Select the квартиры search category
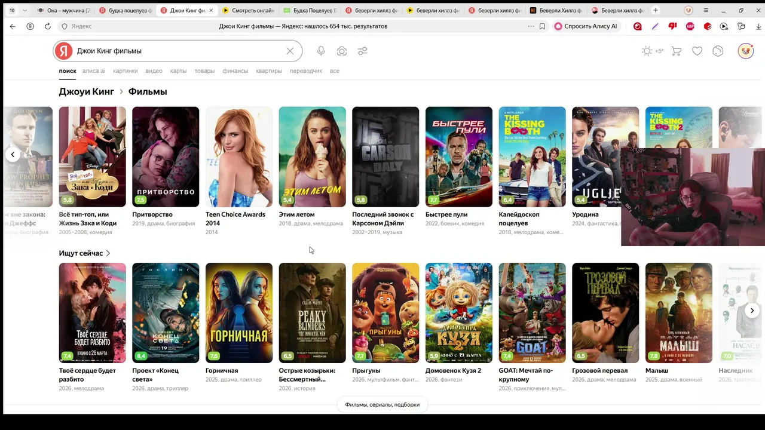 click(269, 70)
